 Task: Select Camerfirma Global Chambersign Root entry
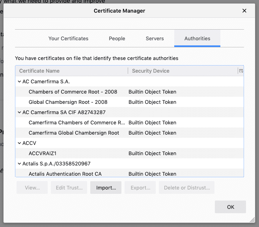(x=74, y=133)
